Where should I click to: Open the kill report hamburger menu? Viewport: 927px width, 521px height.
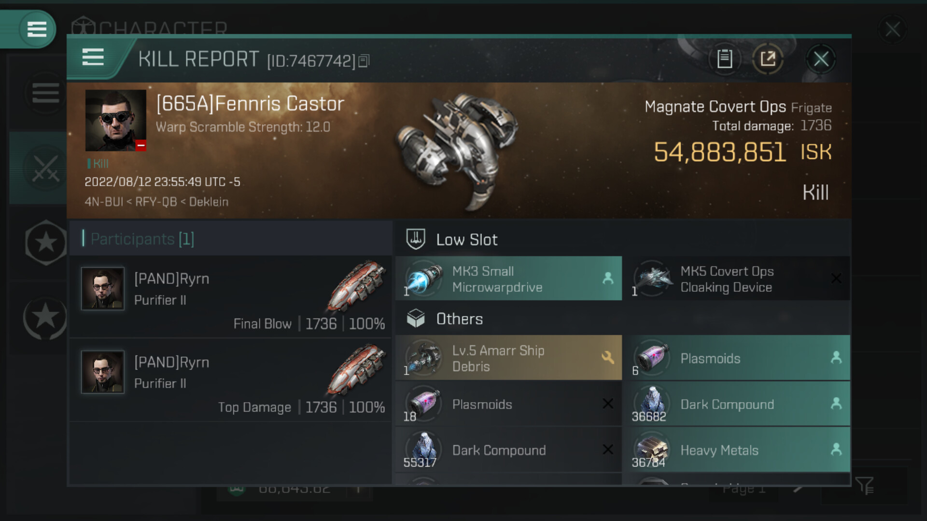coord(93,57)
